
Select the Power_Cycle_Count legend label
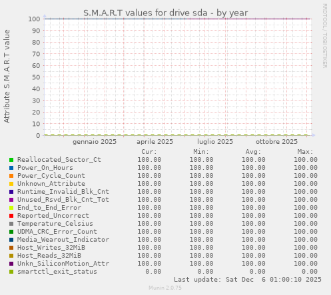51,176
